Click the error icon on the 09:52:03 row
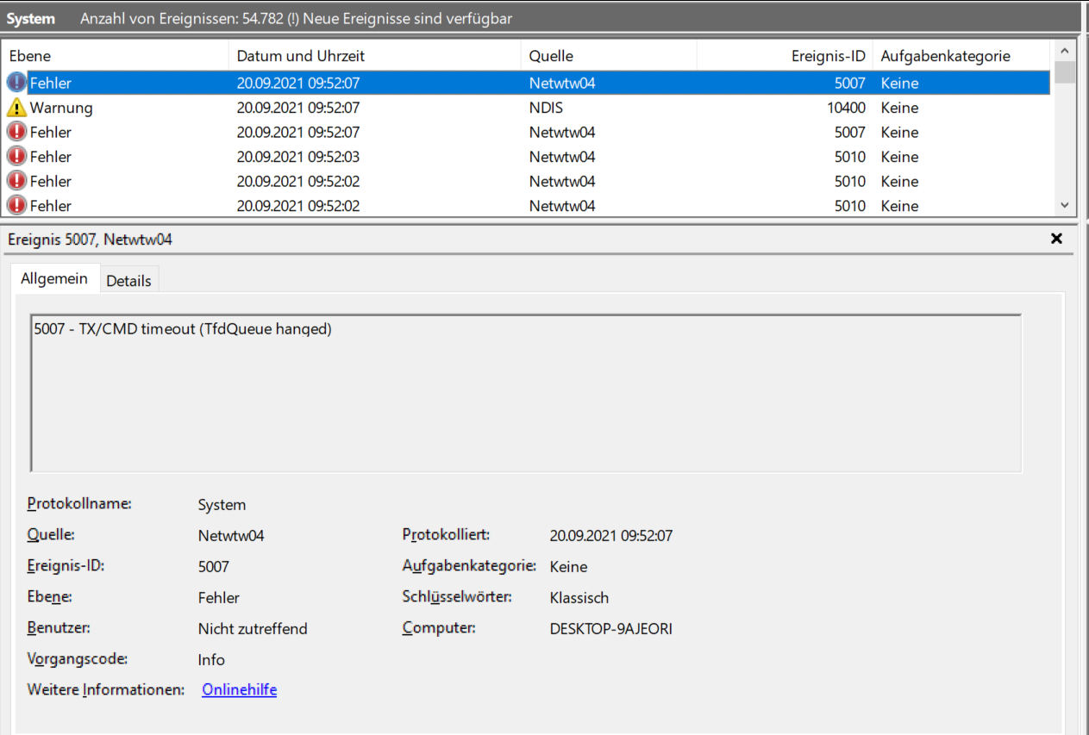 point(16,157)
